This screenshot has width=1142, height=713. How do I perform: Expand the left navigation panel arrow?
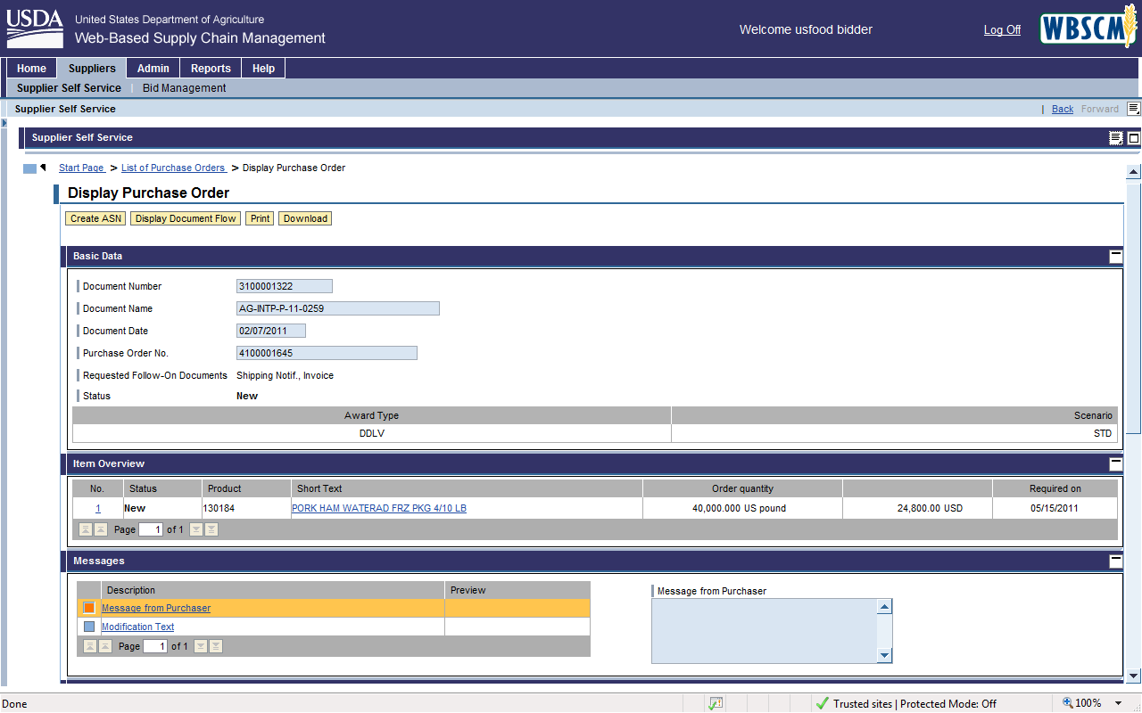[4, 123]
